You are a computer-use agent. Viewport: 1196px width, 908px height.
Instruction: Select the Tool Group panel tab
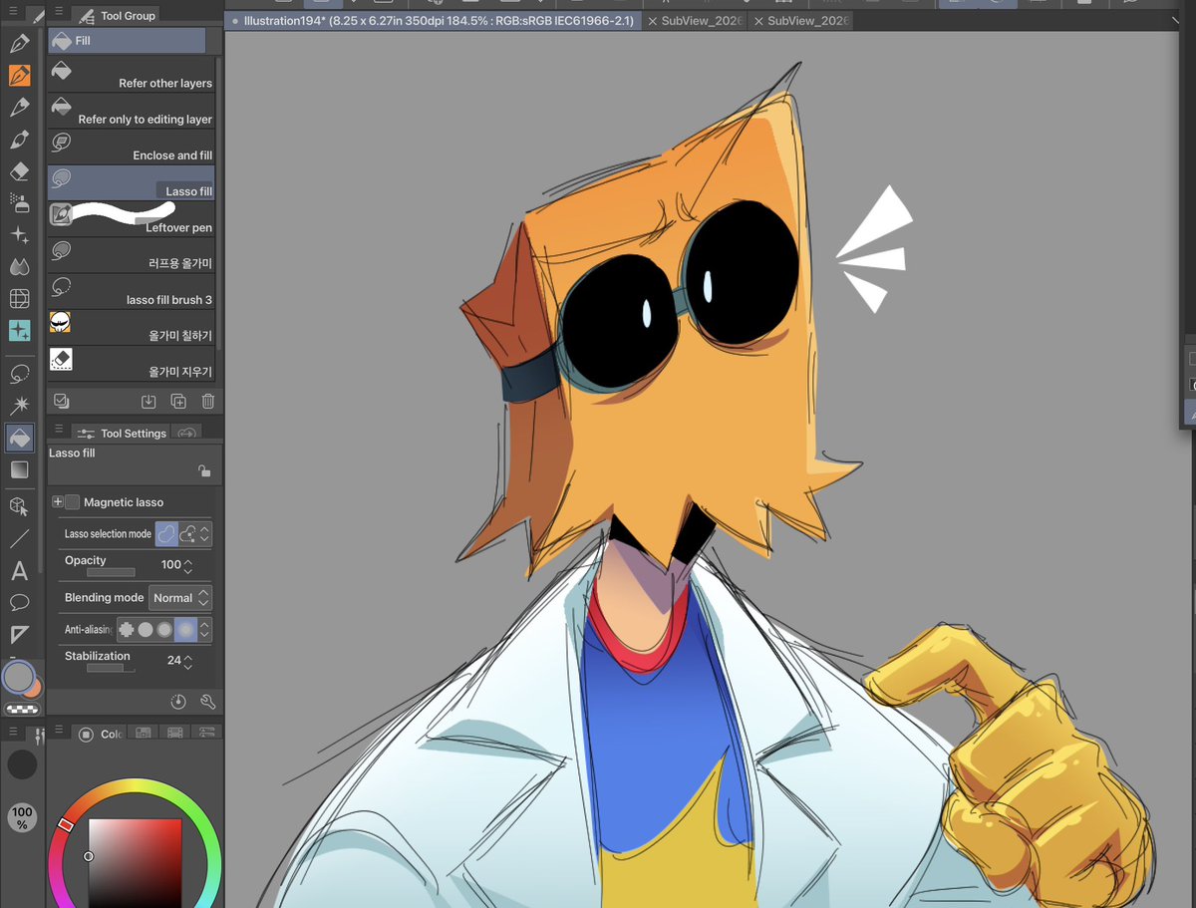pyautogui.click(x=116, y=15)
